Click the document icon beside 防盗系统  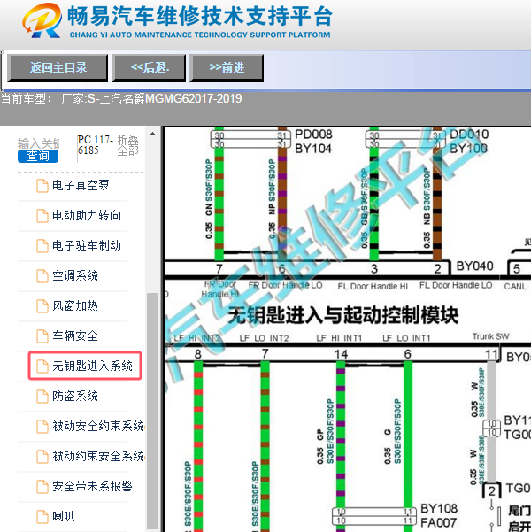tap(42, 397)
